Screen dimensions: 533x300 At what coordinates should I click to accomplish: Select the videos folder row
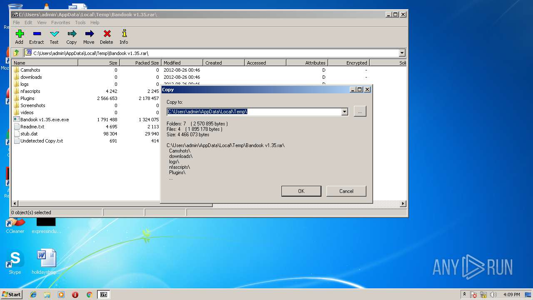(86, 112)
